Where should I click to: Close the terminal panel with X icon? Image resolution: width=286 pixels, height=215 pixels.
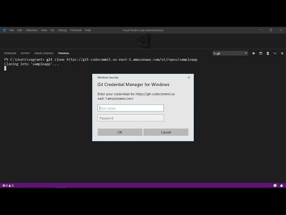pos(282,53)
